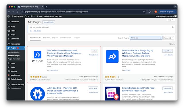
Task: Open the browser extensions puzzle icon
Action: tap(149, 12)
